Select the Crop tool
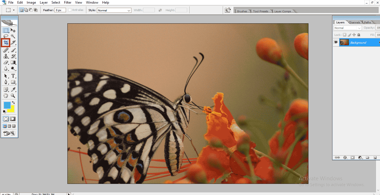 (x=6, y=42)
